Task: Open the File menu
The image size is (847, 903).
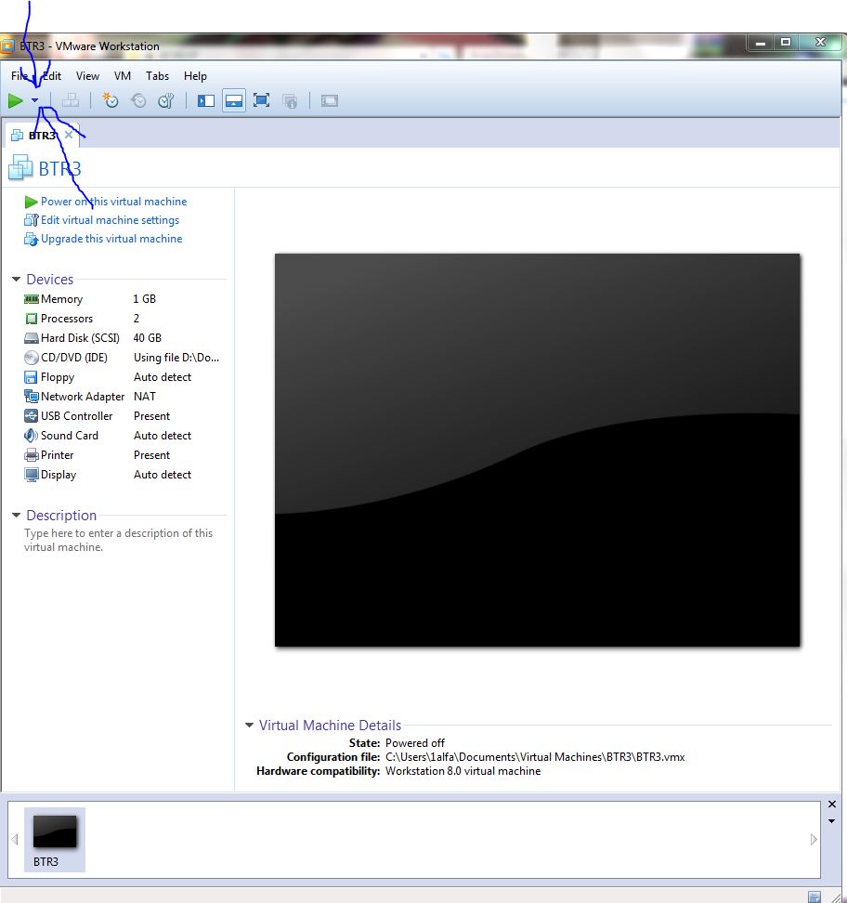Action: pyautogui.click(x=19, y=76)
